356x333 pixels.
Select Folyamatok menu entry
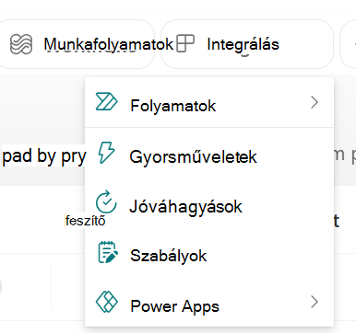point(209,103)
